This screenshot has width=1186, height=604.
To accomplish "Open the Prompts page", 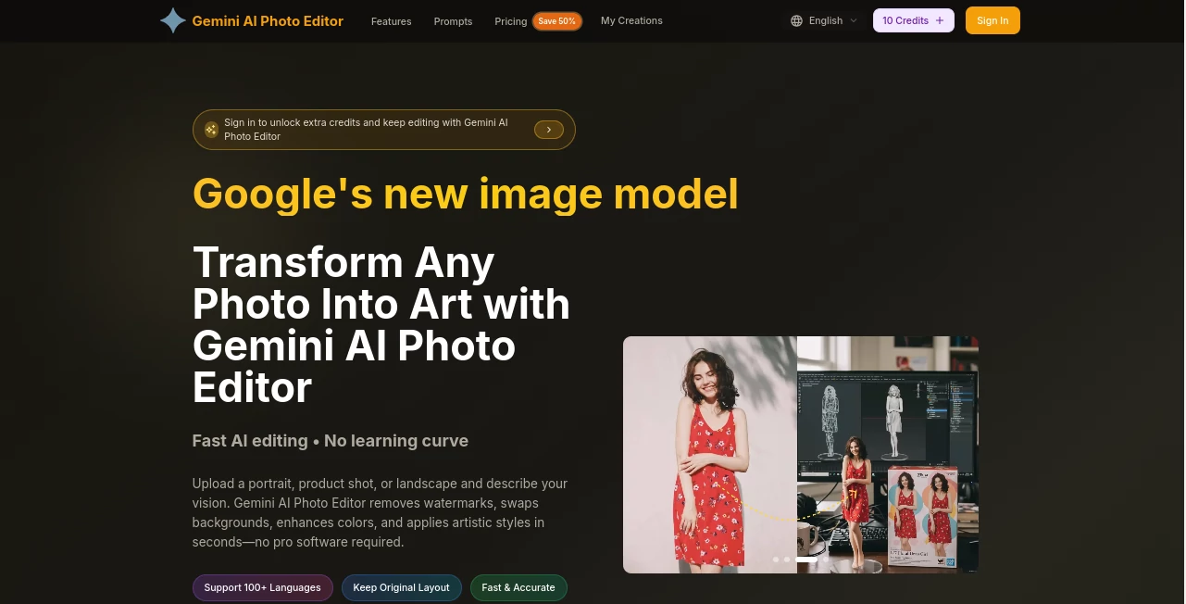I will 453,21.
